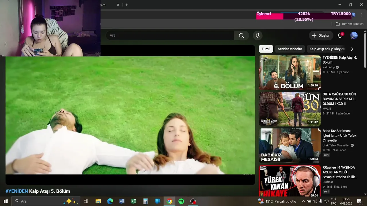This screenshot has width=367, height=206.
Task: Visit the MVCİT channel link
Action: (327, 109)
